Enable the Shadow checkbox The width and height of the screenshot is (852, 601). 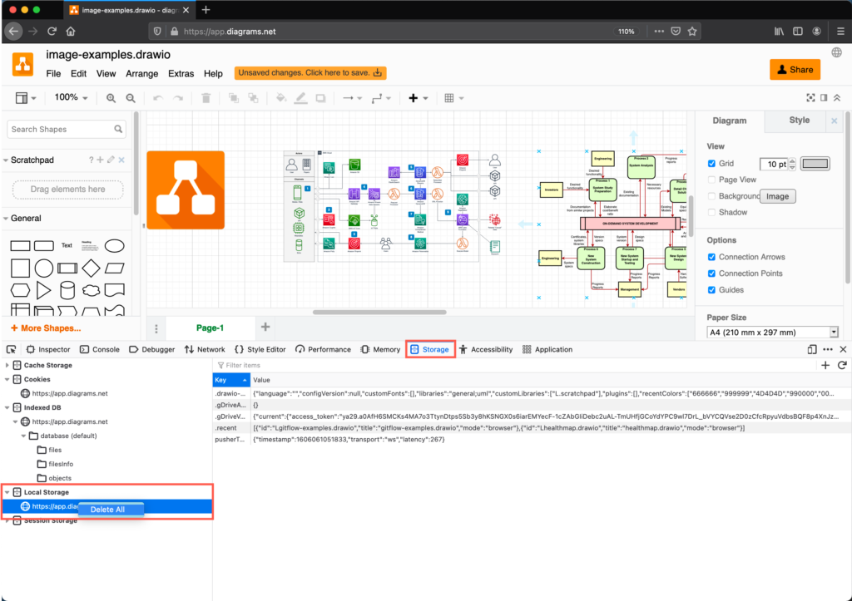711,212
